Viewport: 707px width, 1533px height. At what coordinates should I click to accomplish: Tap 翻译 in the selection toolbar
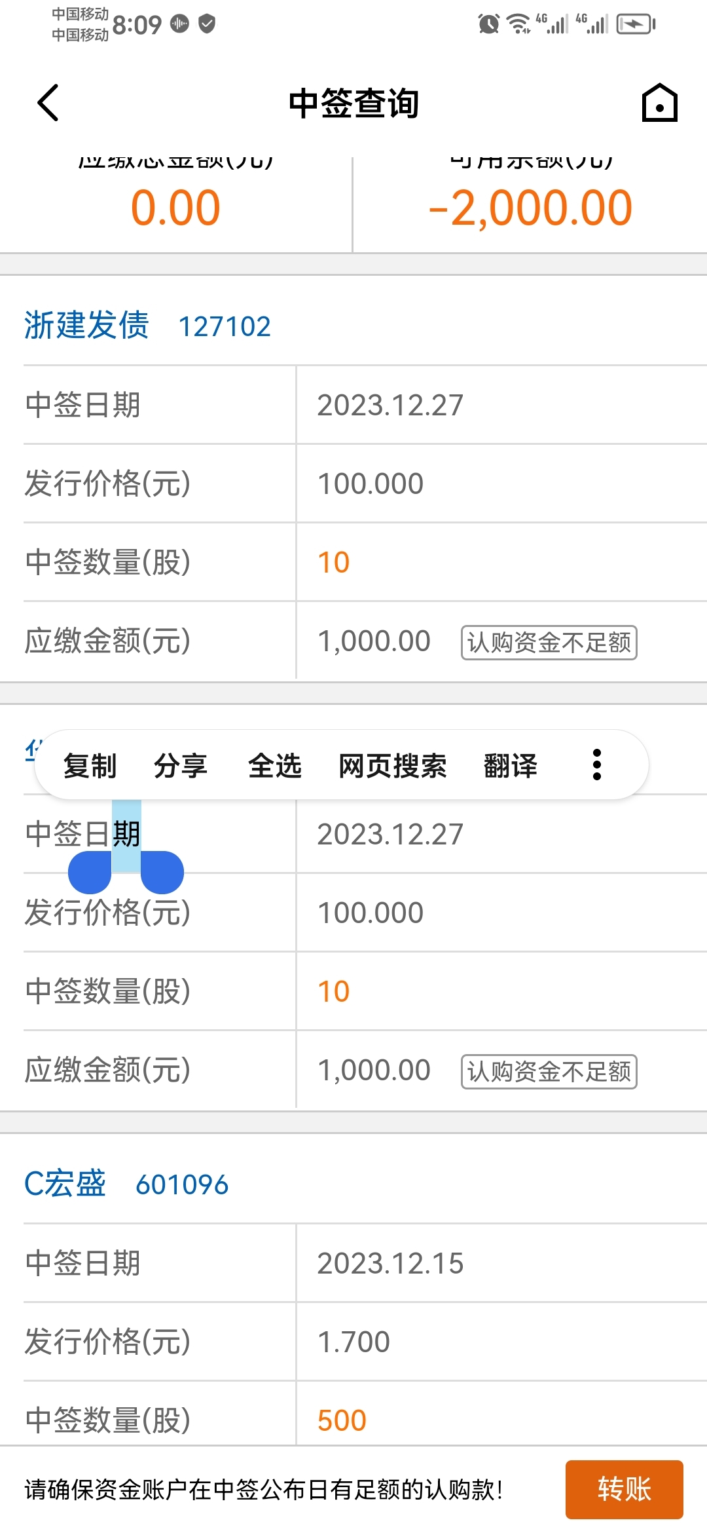tap(511, 765)
